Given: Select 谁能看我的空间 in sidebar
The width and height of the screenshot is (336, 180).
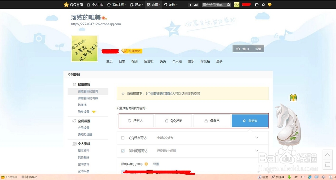Looking at the screenshot, I should (x=88, y=91).
